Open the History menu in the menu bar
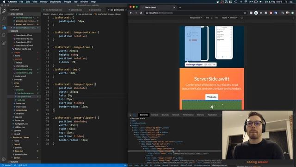Viewport: 296px width, 167px height. tap(43, 2)
